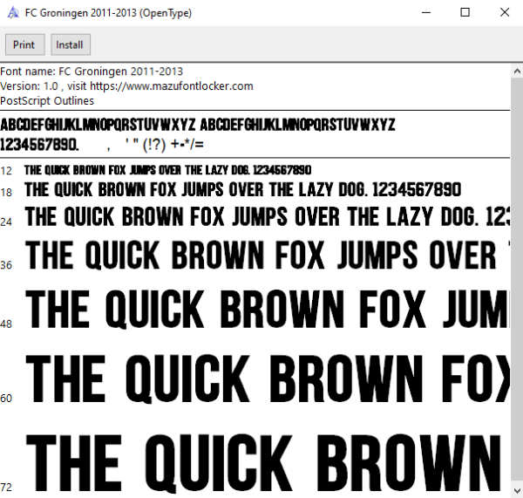Click the size 36 label
The height and width of the screenshot is (498, 523).
[x=6, y=265]
